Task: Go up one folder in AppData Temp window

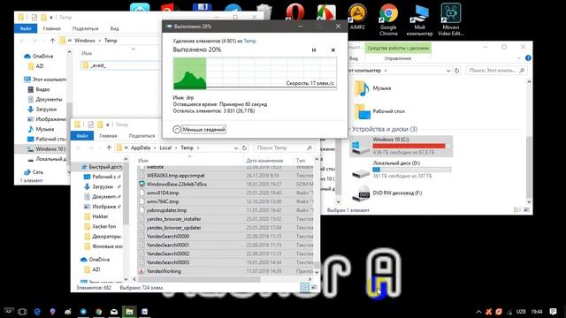Action: pos(109,148)
